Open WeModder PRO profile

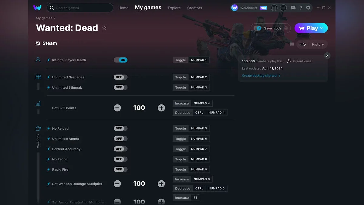249,8
